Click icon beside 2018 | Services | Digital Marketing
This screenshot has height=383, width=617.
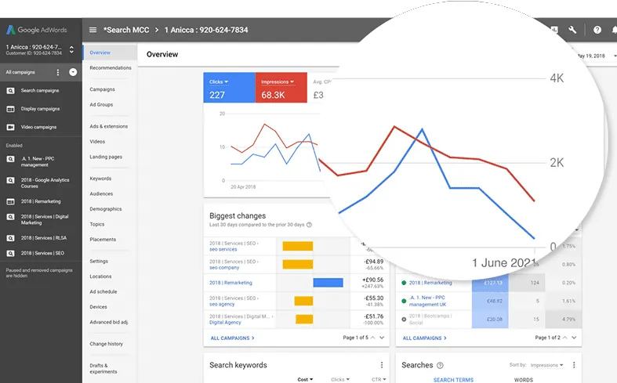click(x=11, y=217)
